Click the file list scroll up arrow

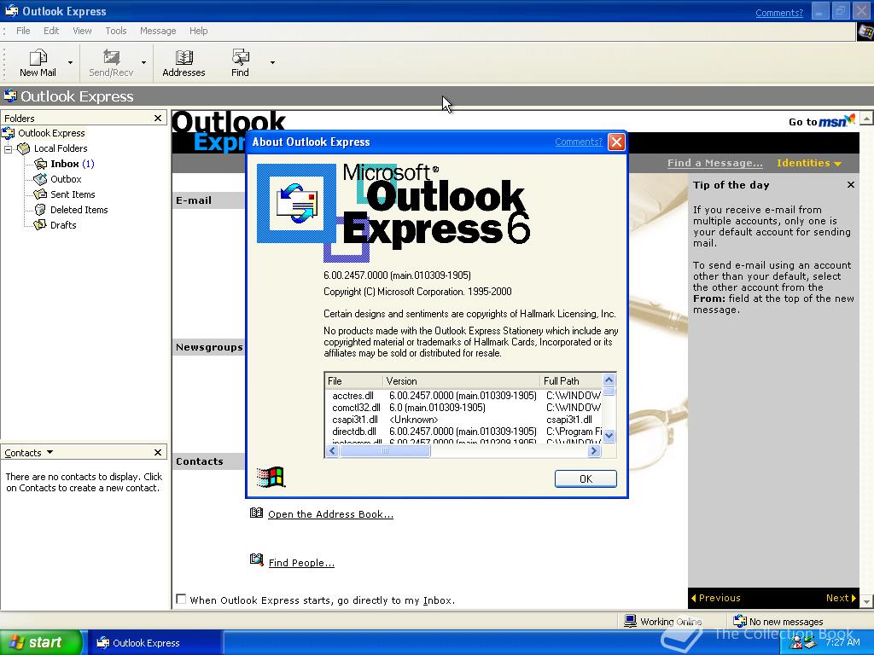tap(609, 380)
